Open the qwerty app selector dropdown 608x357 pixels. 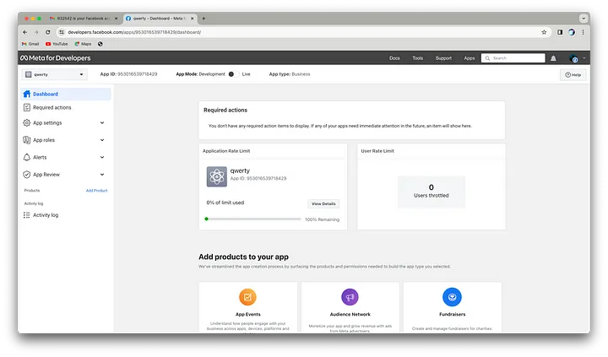(x=54, y=74)
